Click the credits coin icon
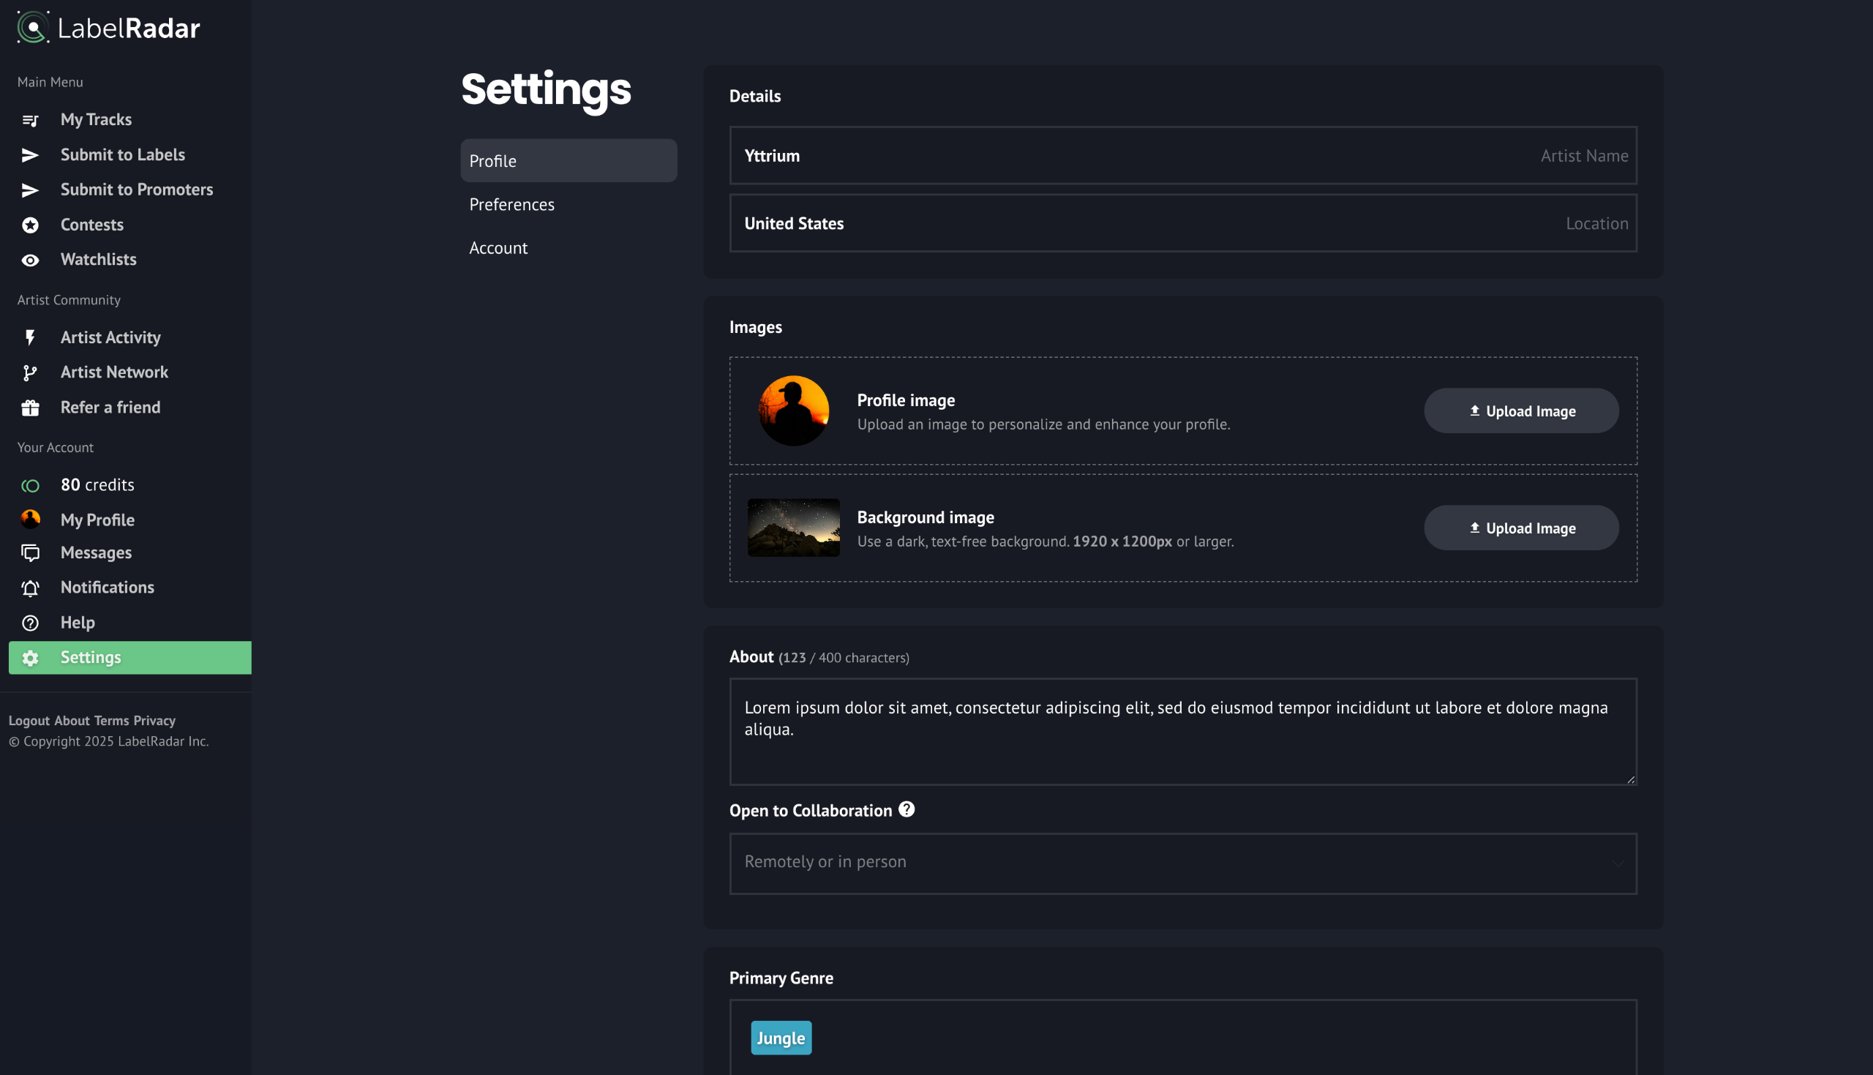Viewport: 1873px width, 1075px height. 30,486
